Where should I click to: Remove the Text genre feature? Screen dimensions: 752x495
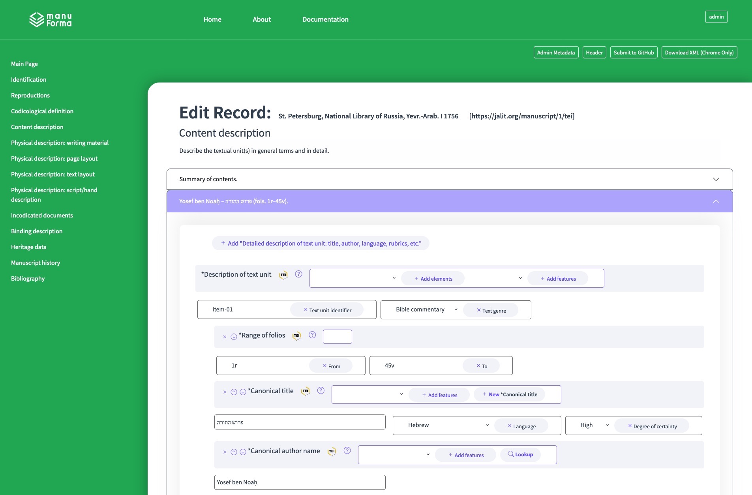479,310
